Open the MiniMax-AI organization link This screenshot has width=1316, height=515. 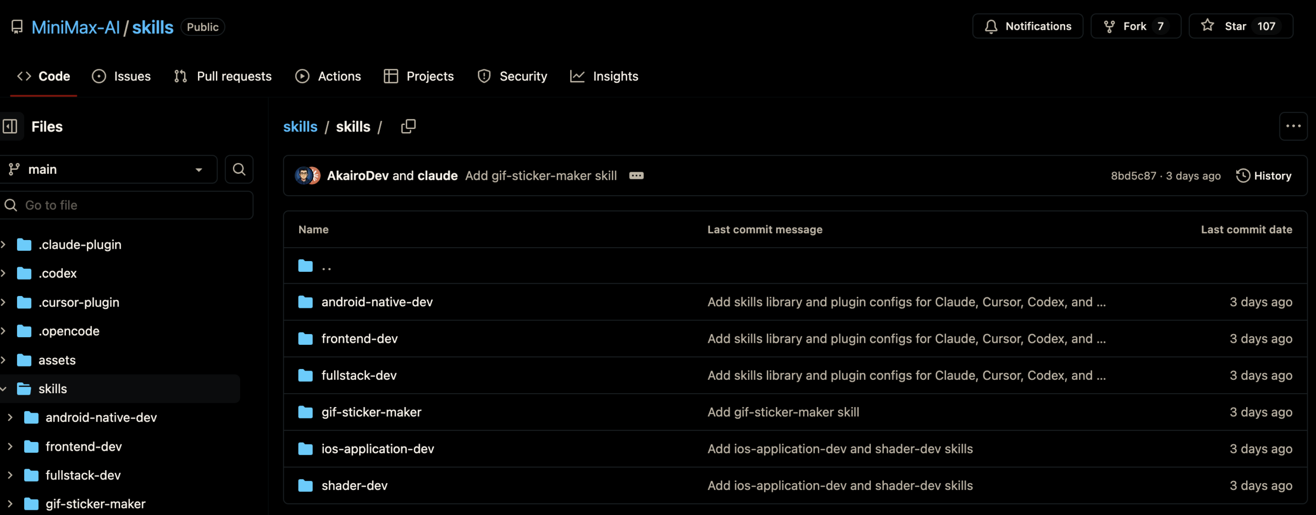tap(76, 27)
